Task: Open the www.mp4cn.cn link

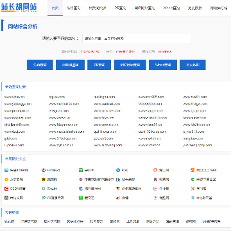Action: tap(150, 139)
